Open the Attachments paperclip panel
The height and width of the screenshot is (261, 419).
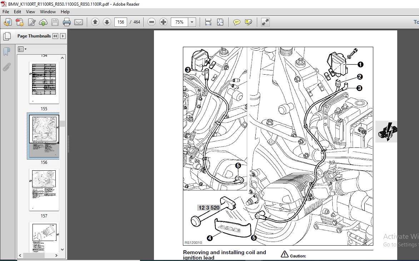tap(7, 67)
